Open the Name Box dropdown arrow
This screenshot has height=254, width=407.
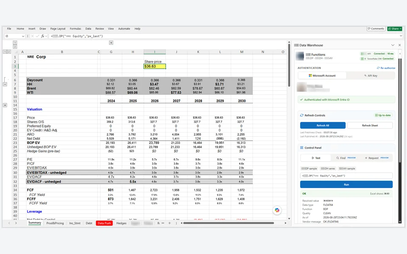[23, 36]
